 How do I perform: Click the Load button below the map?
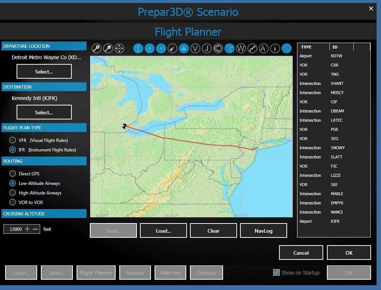point(163,230)
